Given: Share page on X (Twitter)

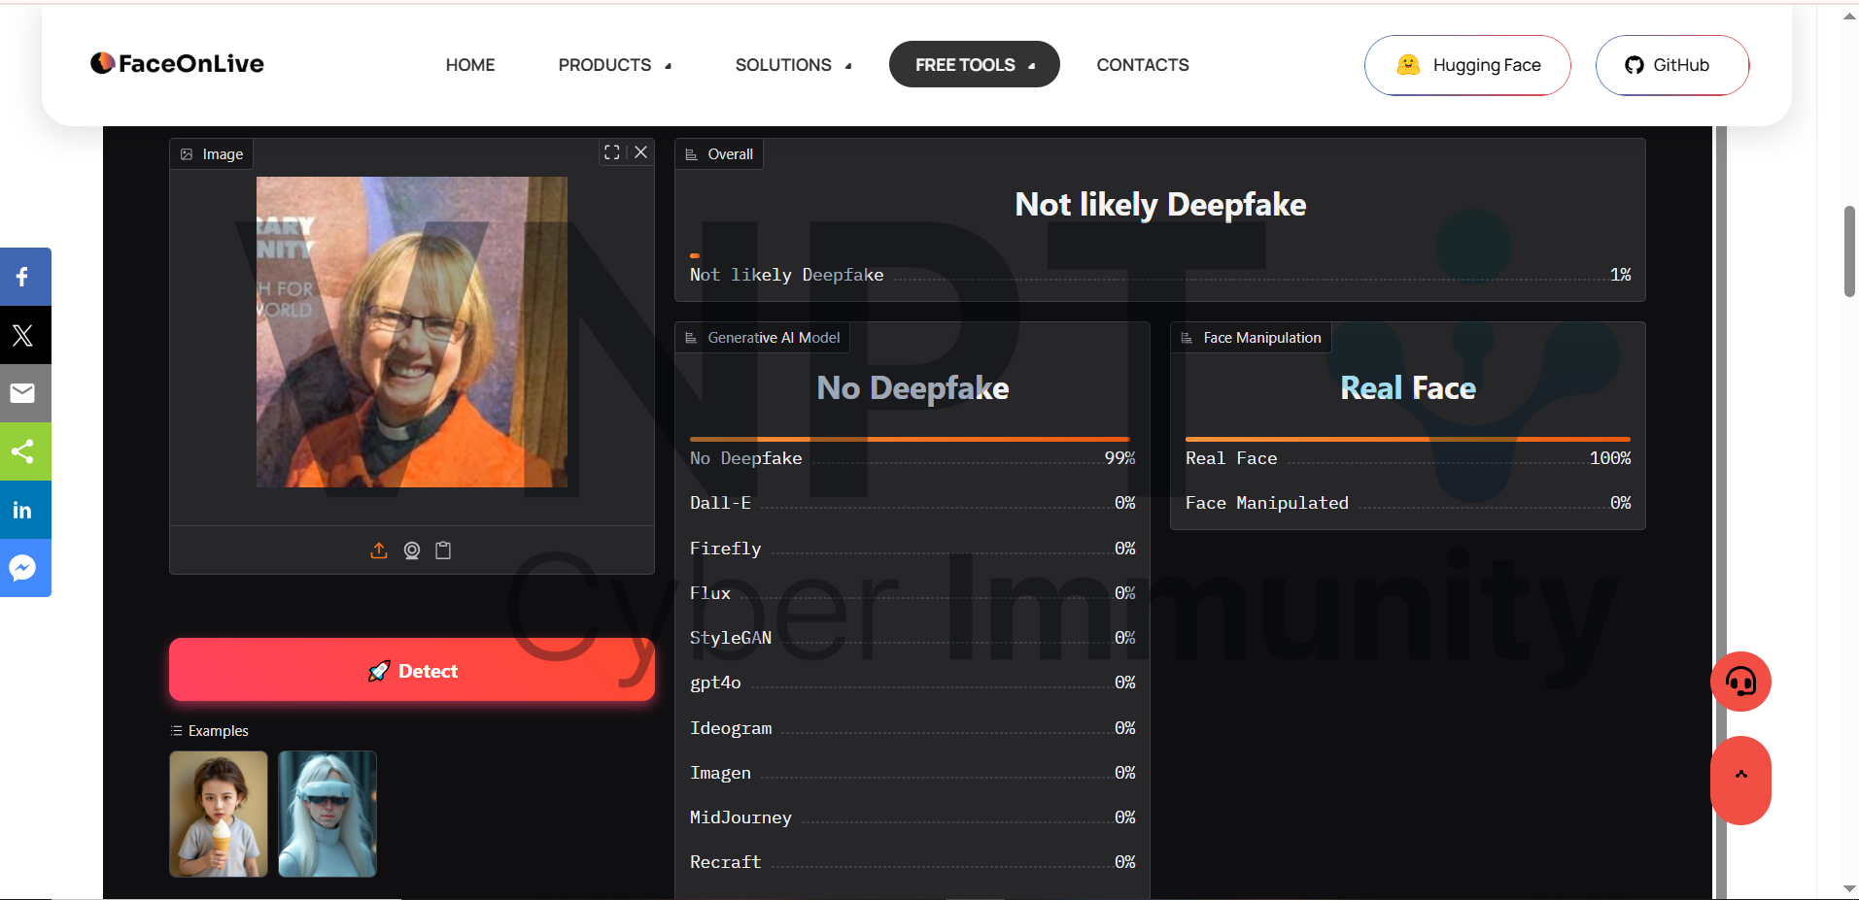Looking at the screenshot, I should coord(23,335).
